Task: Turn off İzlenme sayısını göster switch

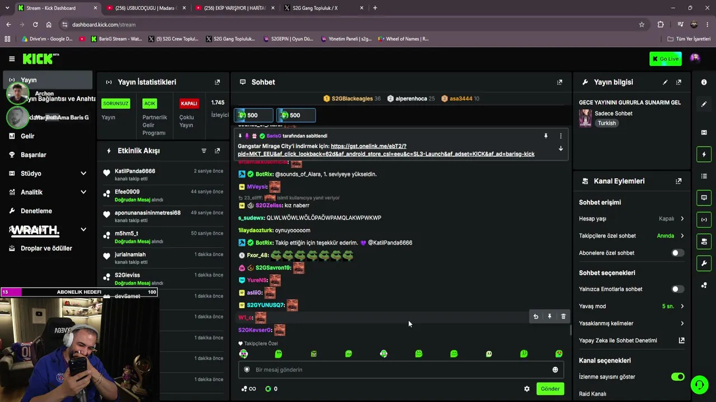Action: pos(677,377)
